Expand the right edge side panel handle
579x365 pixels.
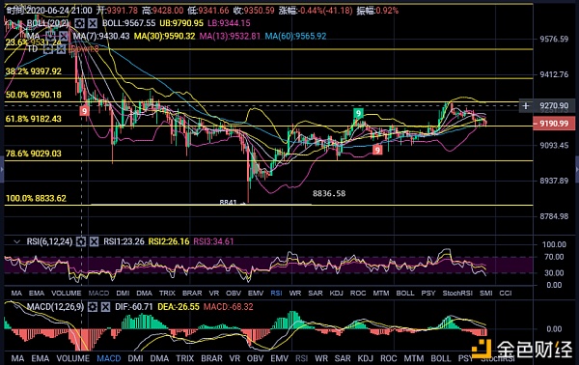coord(577,170)
